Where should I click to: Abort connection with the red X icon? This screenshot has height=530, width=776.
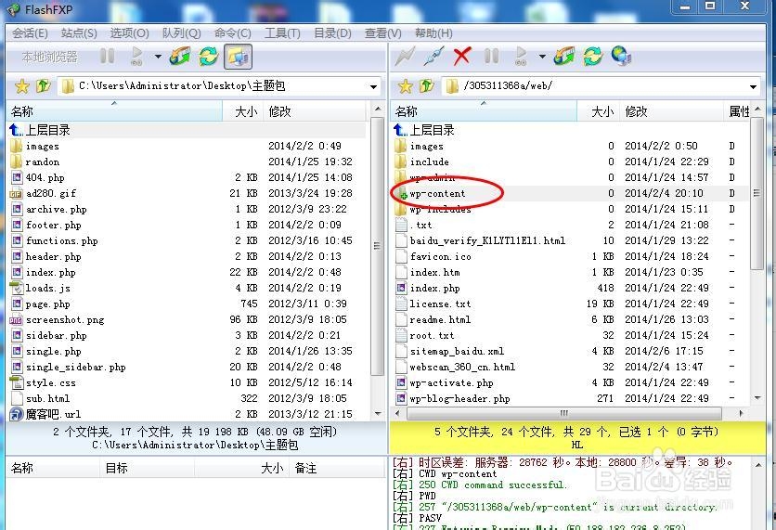tap(461, 57)
